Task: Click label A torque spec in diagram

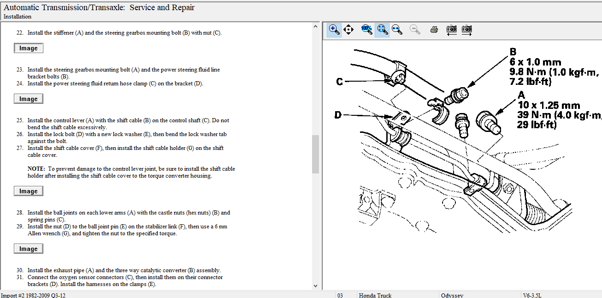Action: click(559, 110)
